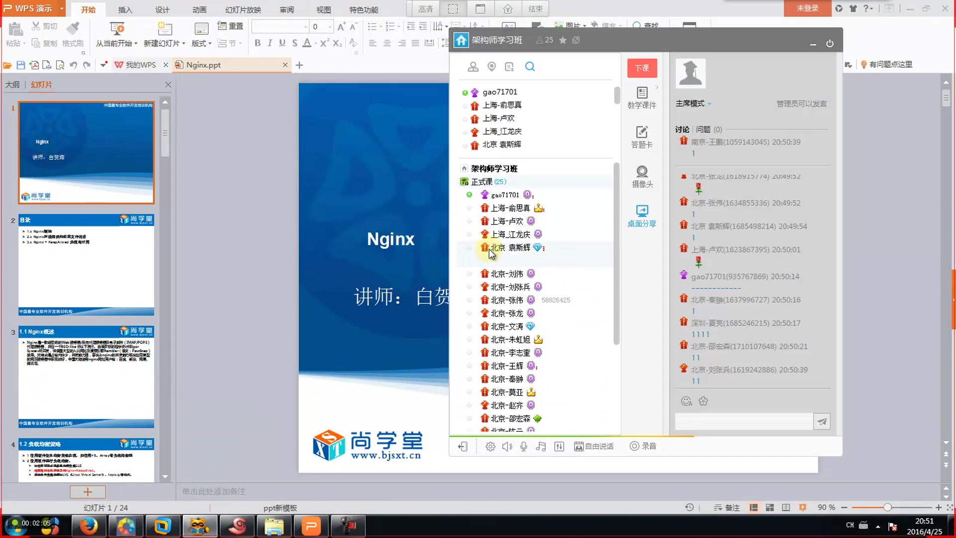Image resolution: width=956 pixels, height=538 pixels.
Task: Click the add slide plus button below thumbnails
Action: [88, 492]
